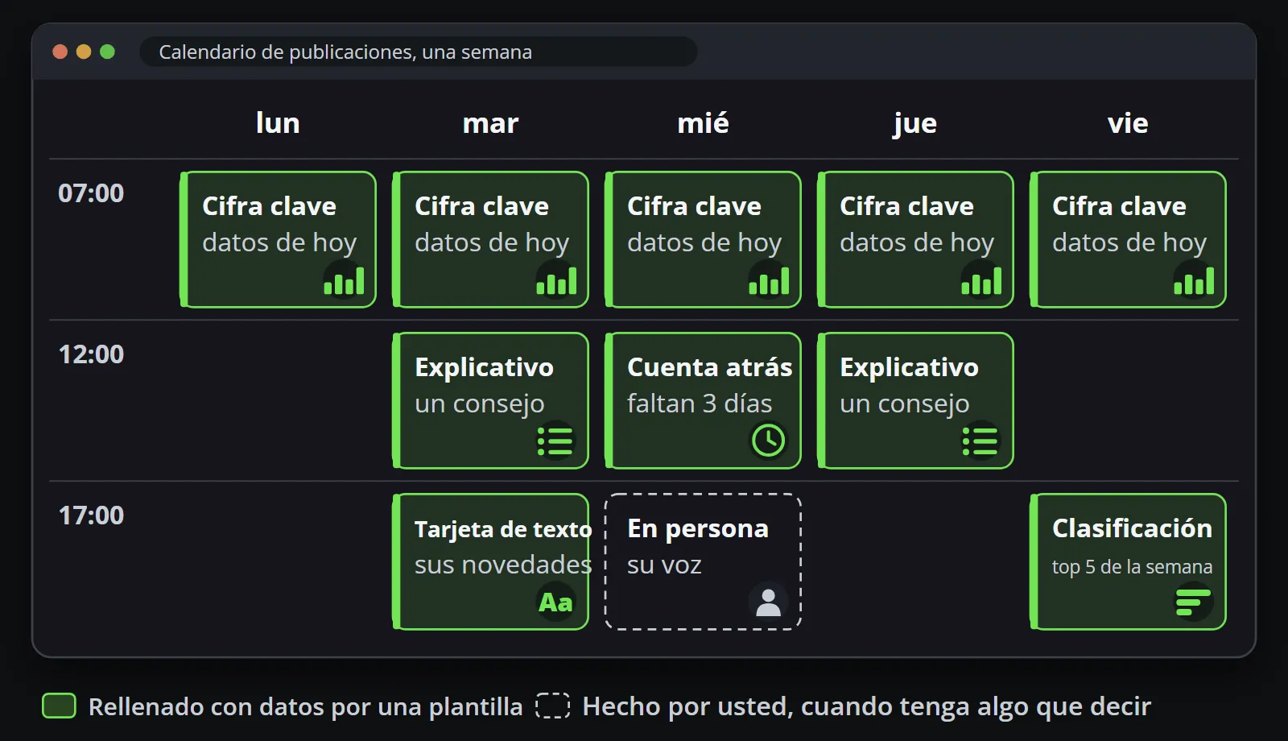Viewport: 1288px width, 741px height.
Task: Click 'datos de hoy' in Friday's card
Action: [1129, 243]
